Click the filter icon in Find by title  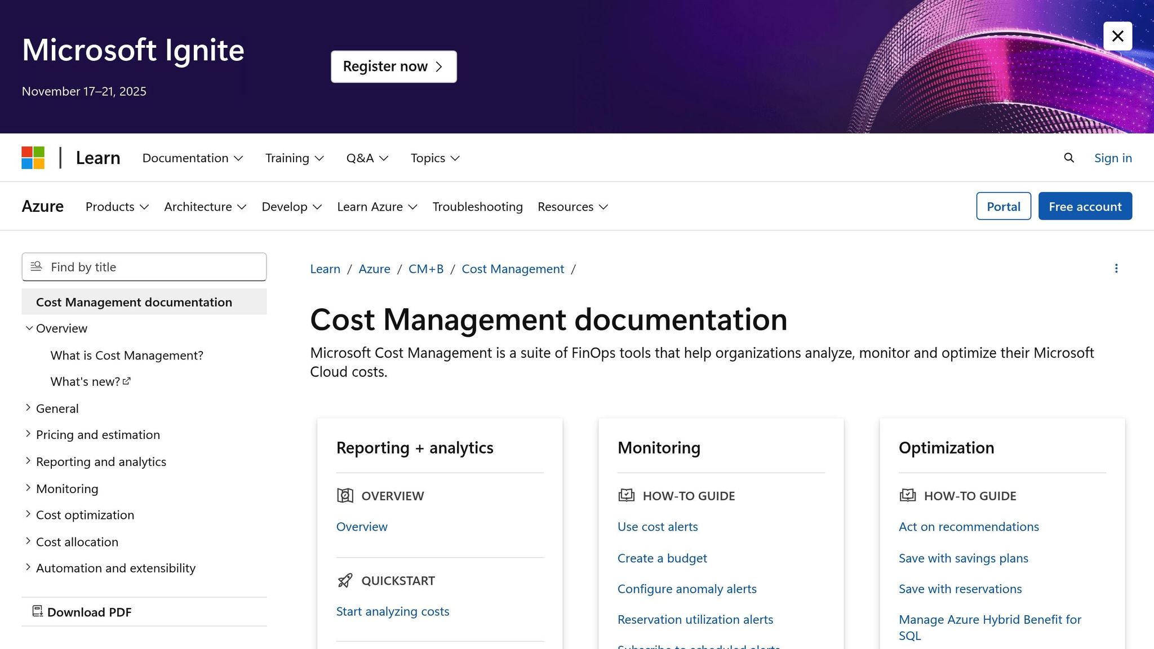(x=36, y=266)
